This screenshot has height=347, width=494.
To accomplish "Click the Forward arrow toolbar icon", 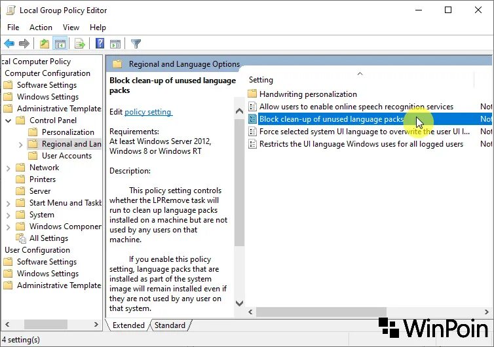I will point(24,43).
